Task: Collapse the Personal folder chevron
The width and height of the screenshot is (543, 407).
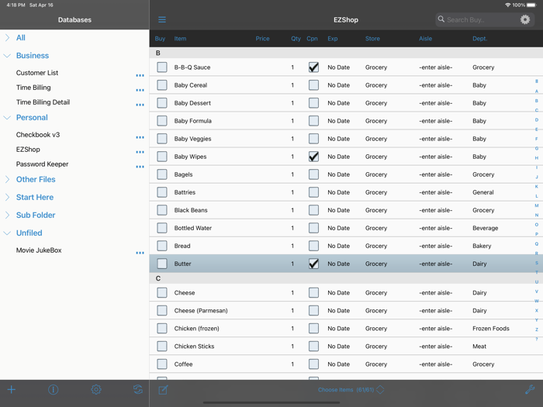Action: coord(7,118)
